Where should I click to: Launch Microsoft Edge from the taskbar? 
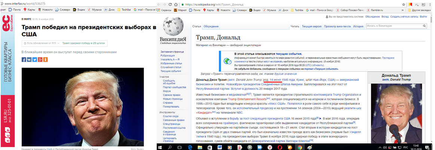(x=190, y=147)
